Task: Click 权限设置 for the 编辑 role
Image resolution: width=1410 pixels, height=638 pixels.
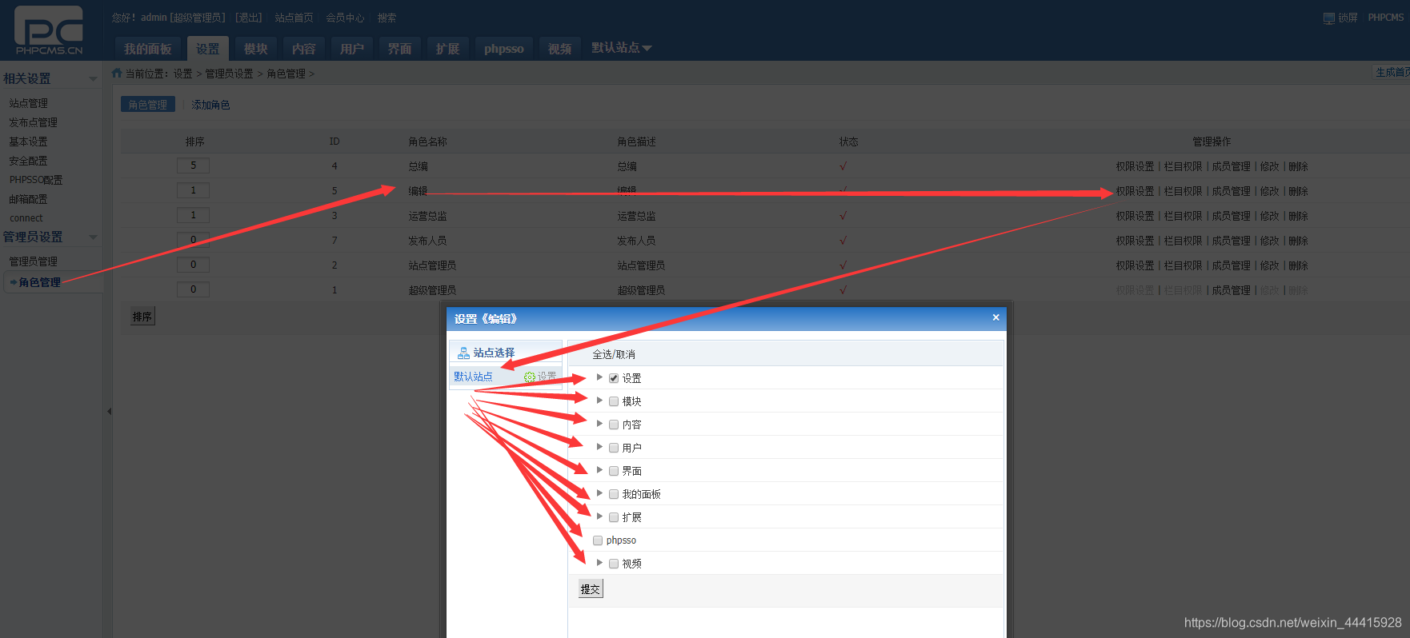Action: (1136, 191)
